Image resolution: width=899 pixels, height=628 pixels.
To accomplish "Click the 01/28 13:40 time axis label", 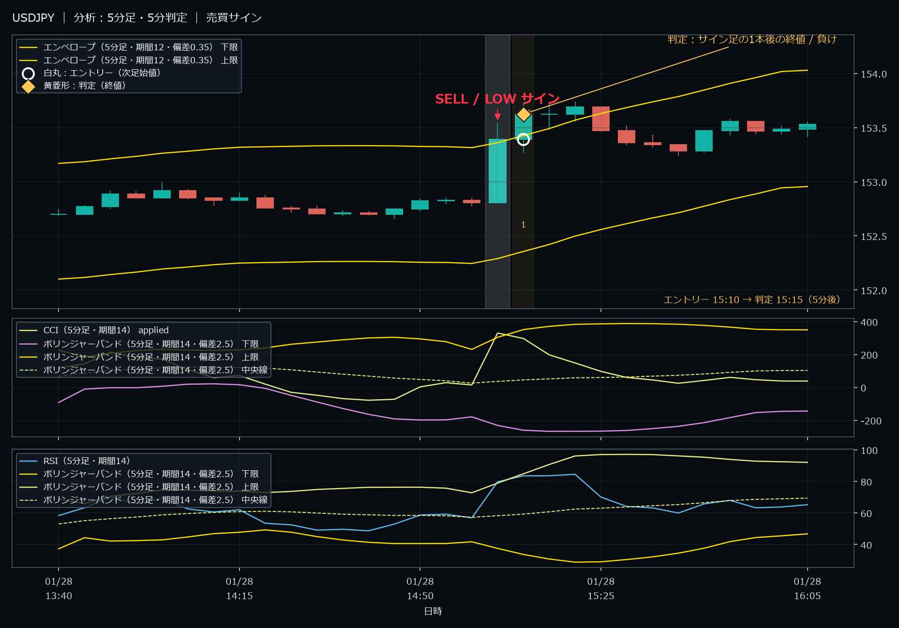I will click(59, 588).
